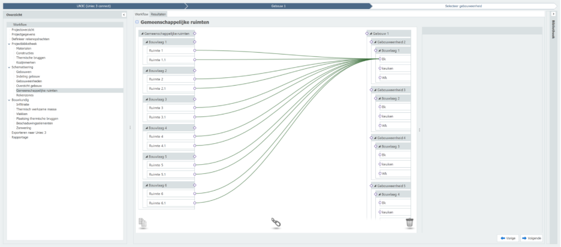The width and height of the screenshot is (561, 247).
Task: Click the chain link icon below the canvas
Action: click(276, 223)
